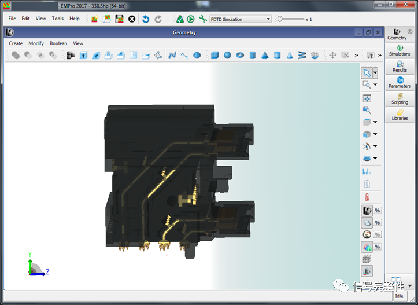Toggle field results transparency percent button
418x305 pixels.
click(x=377, y=247)
